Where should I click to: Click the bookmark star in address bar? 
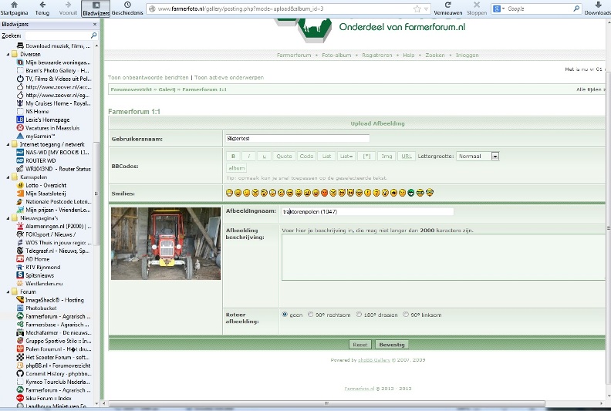pos(417,8)
